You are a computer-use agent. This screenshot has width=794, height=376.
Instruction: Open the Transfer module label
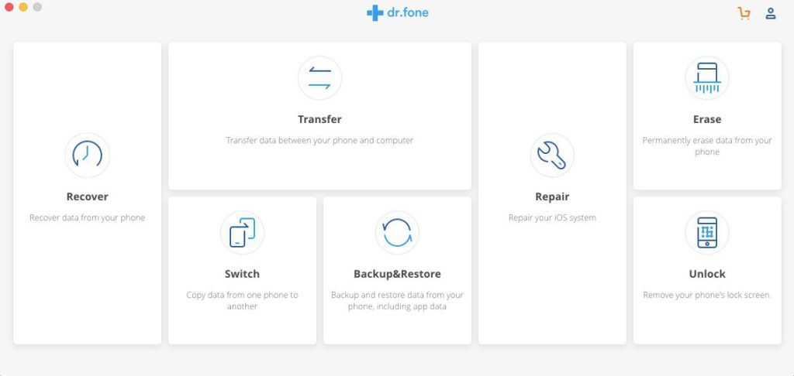tap(319, 119)
